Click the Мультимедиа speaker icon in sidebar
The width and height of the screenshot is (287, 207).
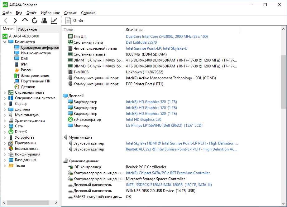pos(11,115)
